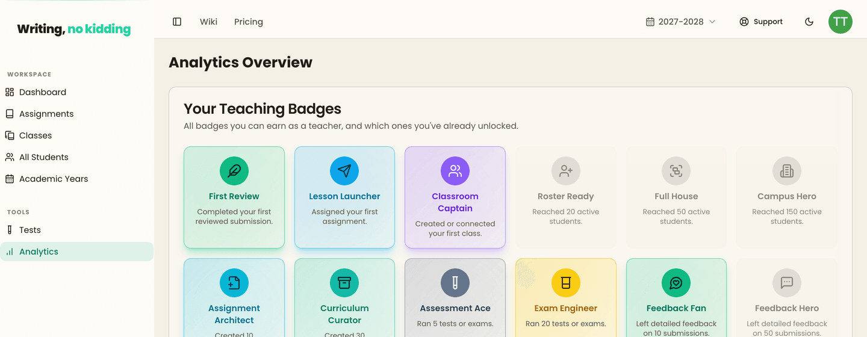The image size is (867, 337).
Task: Click the First Review feather badge icon
Action: coord(234,171)
